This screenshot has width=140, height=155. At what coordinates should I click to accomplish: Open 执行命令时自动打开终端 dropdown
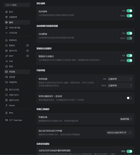click(x=119, y=133)
